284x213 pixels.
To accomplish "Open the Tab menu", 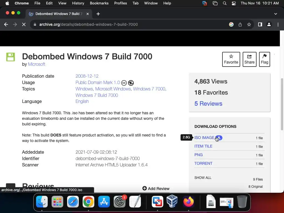I will click(135, 3).
